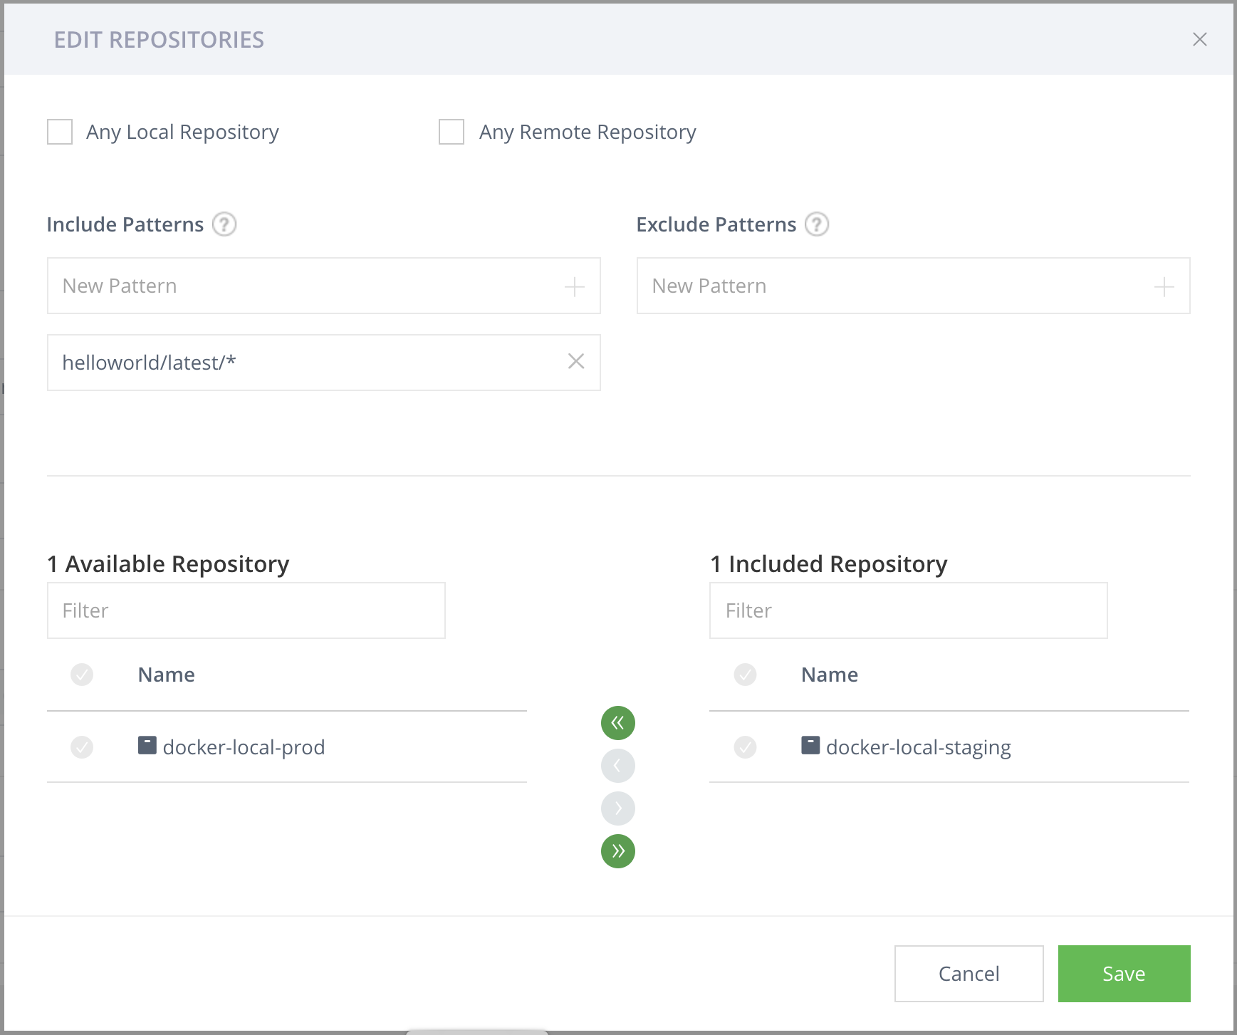1237x1035 pixels.
Task: Enable the Any Local Repository checkbox
Action: pyautogui.click(x=59, y=131)
